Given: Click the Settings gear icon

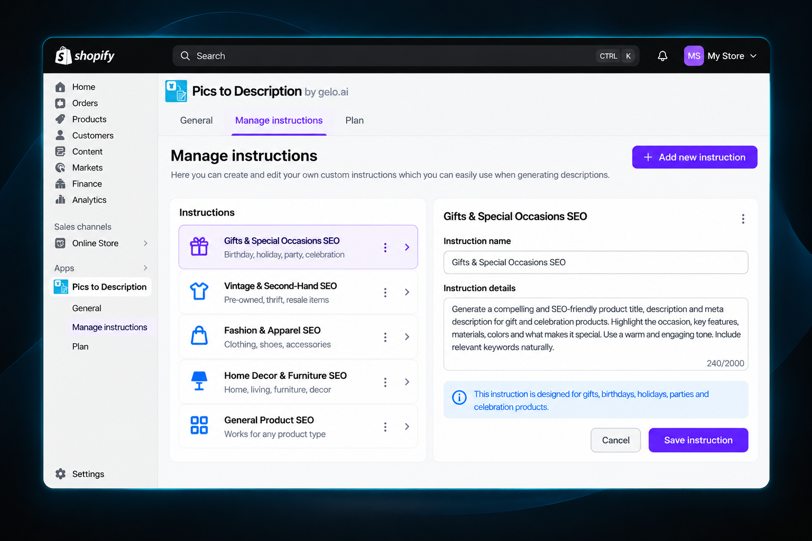Looking at the screenshot, I should (61, 474).
